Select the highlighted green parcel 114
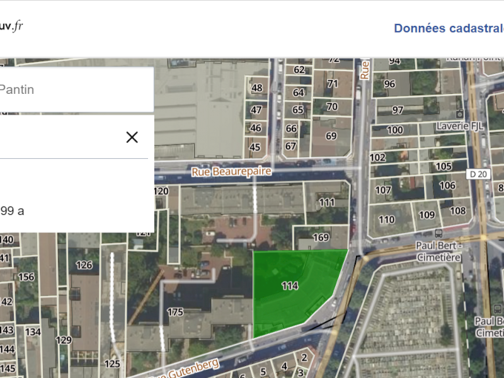504x378 pixels. [x=290, y=287]
